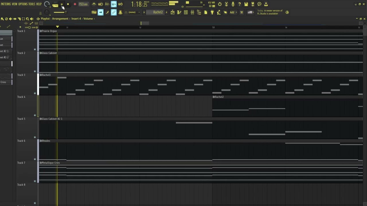Click 'Playlist - Arrangement' breadcrumb
The image size is (367, 206).
[54, 19]
